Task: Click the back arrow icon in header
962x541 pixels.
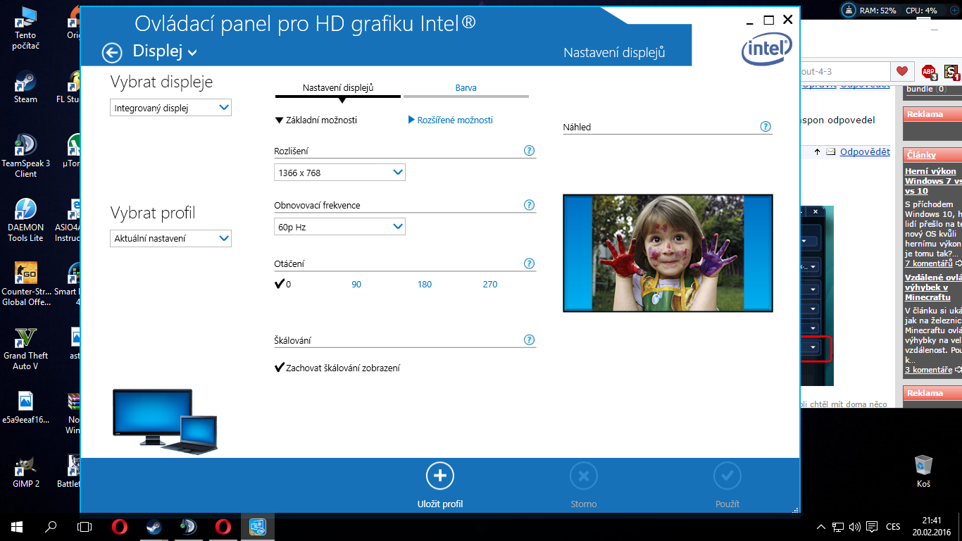Action: (112, 53)
